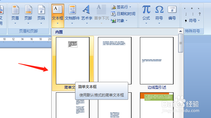Expand the Header (页眉) dropdown arrow

15,23
